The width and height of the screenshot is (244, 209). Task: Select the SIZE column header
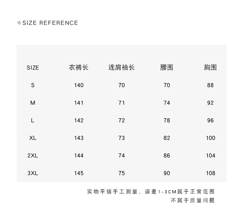click(x=33, y=68)
